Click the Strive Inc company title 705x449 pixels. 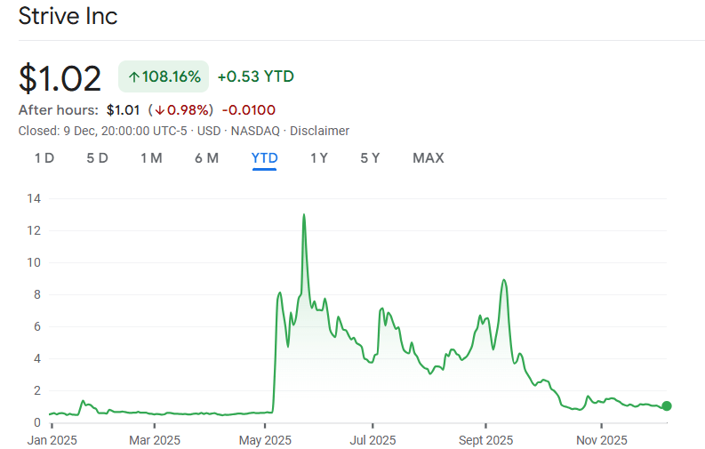pos(68,16)
